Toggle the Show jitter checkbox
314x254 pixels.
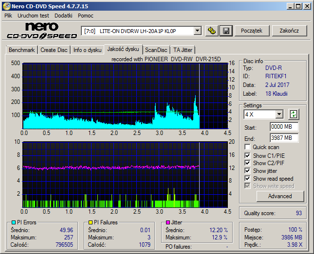247,170
